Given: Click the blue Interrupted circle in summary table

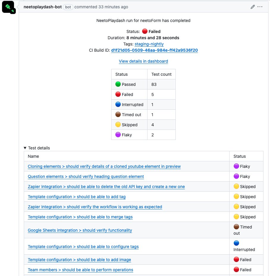Looking at the screenshot, I should pyautogui.click(x=118, y=104).
